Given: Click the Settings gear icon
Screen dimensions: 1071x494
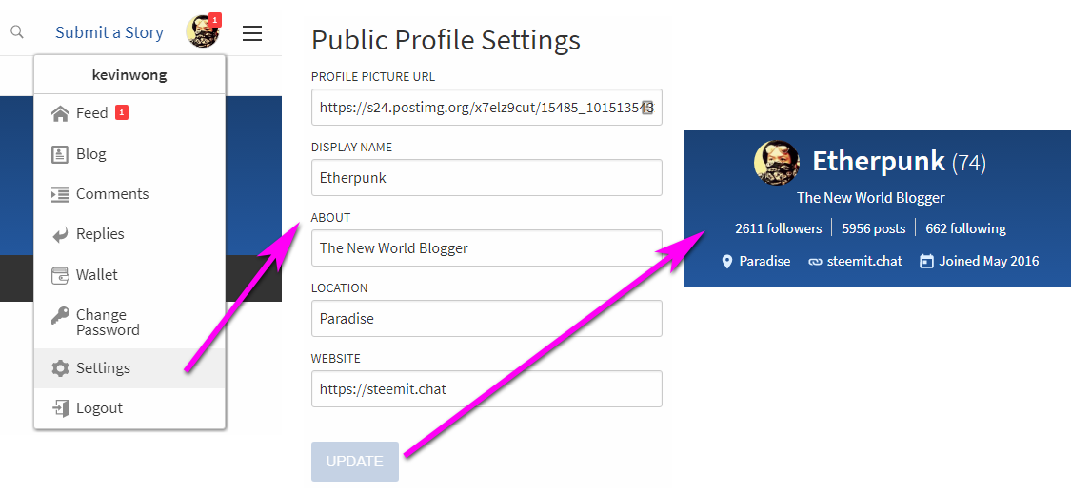Looking at the screenshot, I should (60, 368).
